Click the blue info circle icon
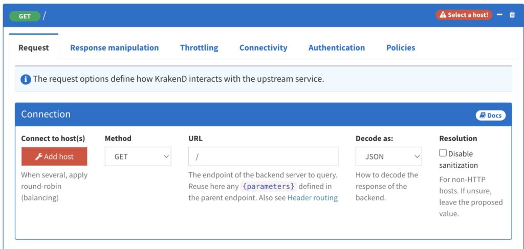The width and height of the screenshot is (524, 249). click(x=26, y=79)
